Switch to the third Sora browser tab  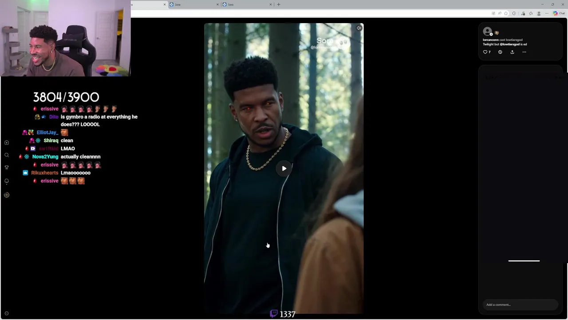(x=247, y=4)
